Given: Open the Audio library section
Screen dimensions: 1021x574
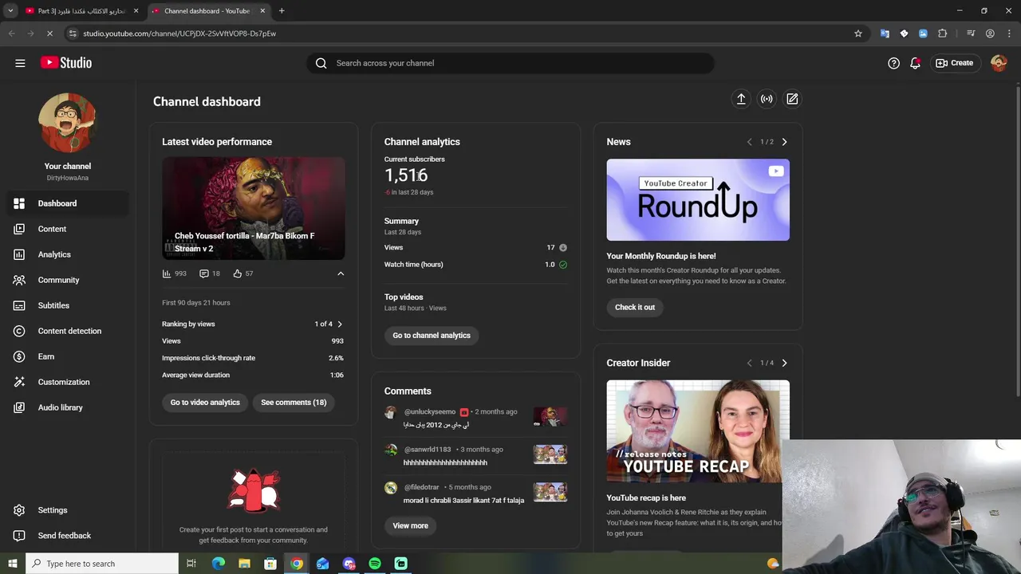Looking at the screenshot, I should [x=68, y=407].
